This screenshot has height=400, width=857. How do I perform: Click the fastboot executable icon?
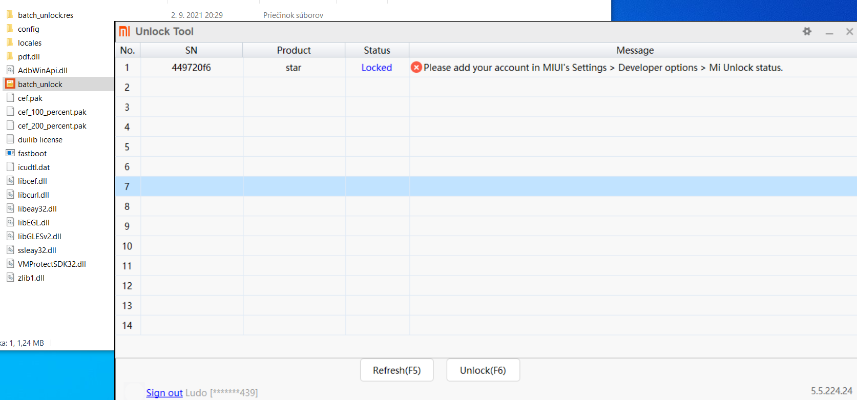pyautogui.click(x=10, y=153)
